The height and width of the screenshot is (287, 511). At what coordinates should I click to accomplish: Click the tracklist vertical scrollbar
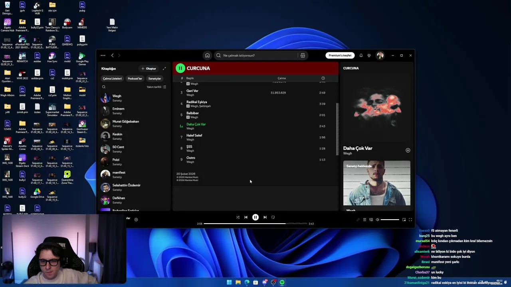click(x=338, y=128)
